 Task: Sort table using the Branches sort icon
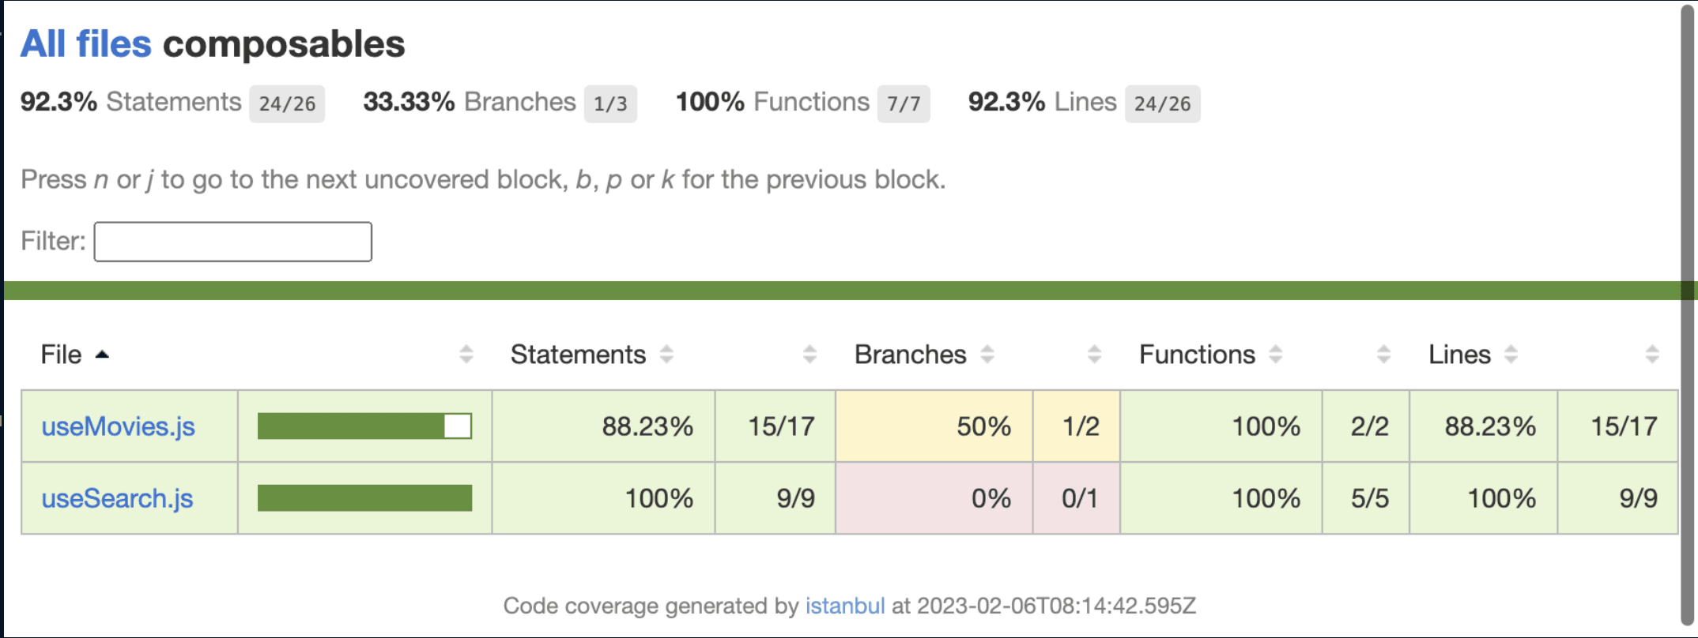(987, 355)
